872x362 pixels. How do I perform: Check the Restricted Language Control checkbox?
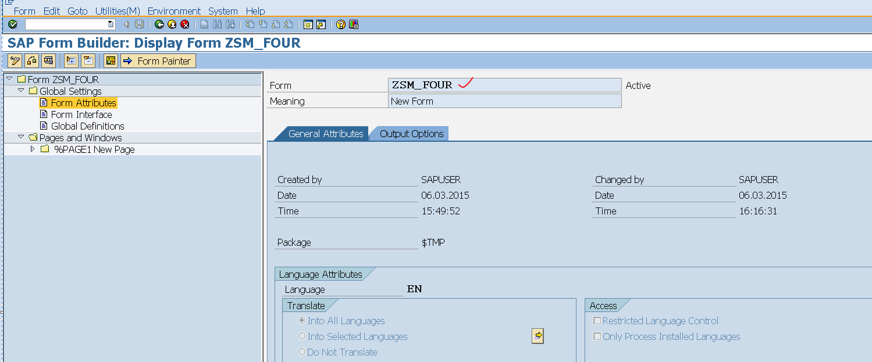(597, 321)
